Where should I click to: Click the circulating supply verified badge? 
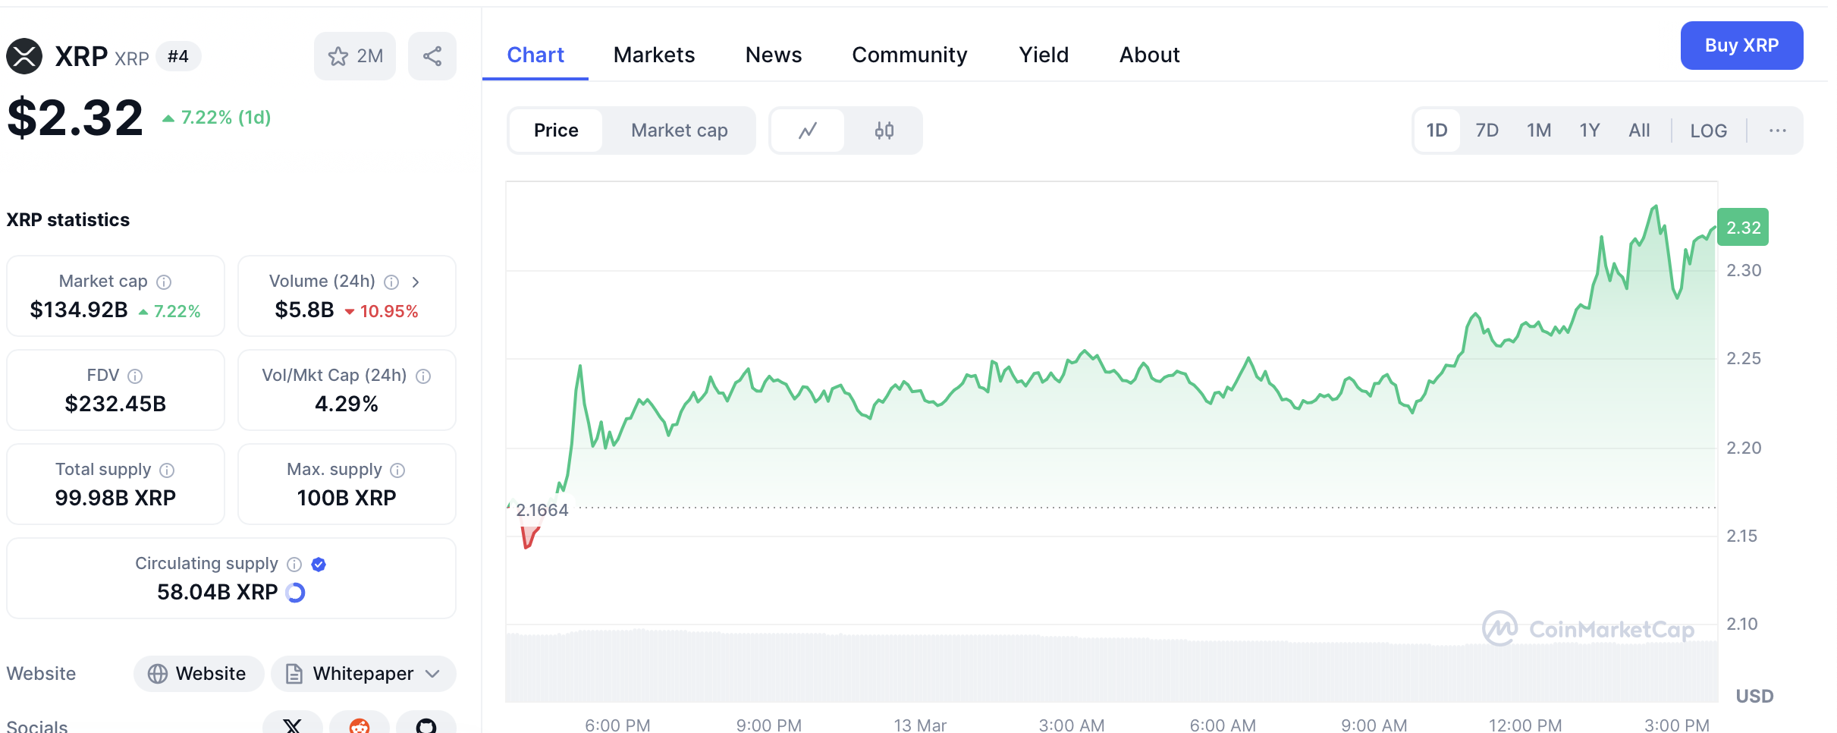pos(319,564)
